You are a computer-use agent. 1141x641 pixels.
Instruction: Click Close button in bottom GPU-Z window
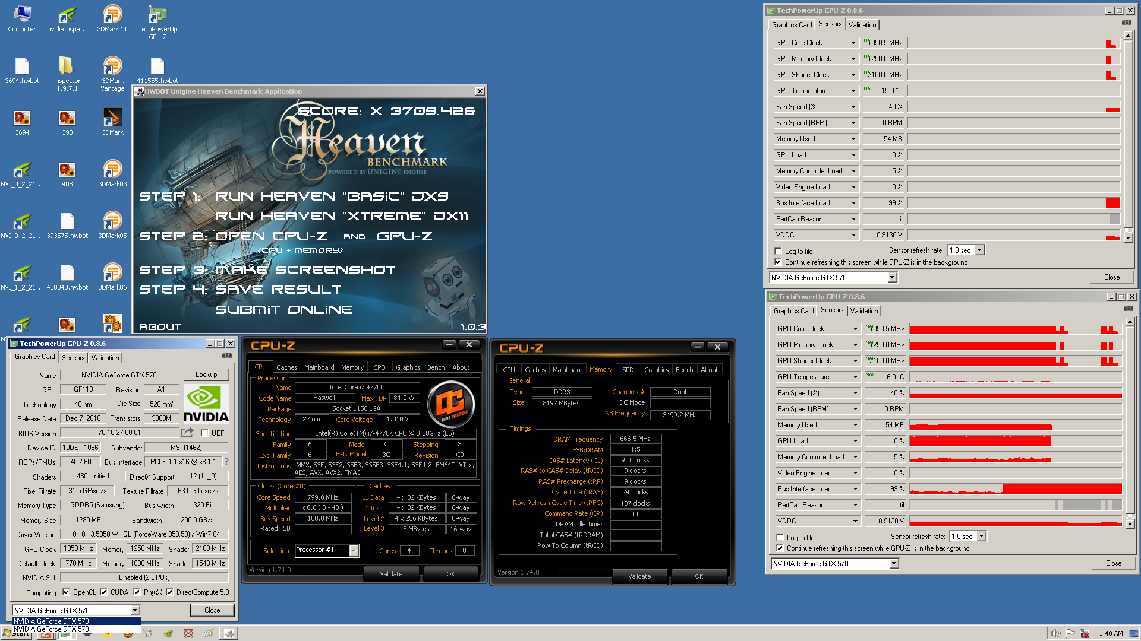[1114, 563]
